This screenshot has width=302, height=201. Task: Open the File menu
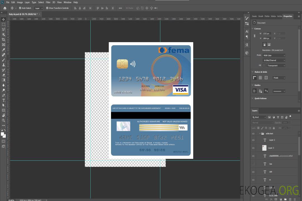point(8,2)
